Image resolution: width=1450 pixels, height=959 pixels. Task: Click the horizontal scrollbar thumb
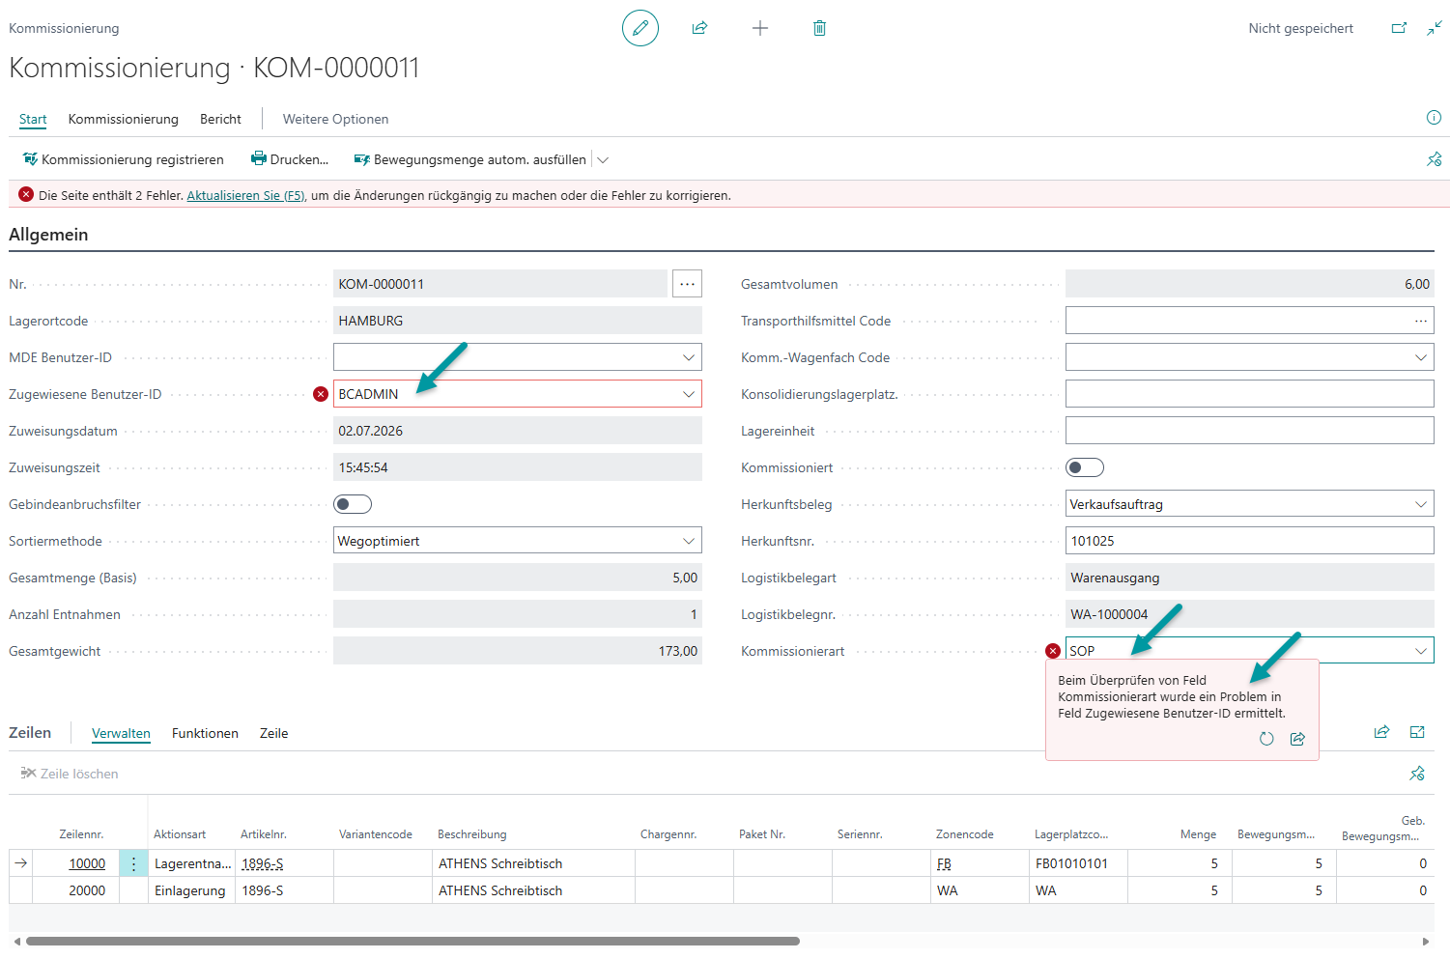click(412, 941)
